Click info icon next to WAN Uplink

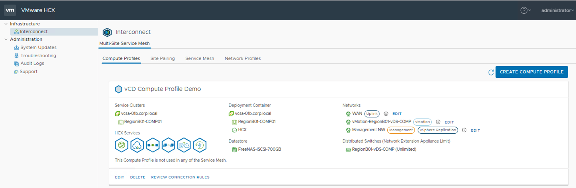click(386, 114)
